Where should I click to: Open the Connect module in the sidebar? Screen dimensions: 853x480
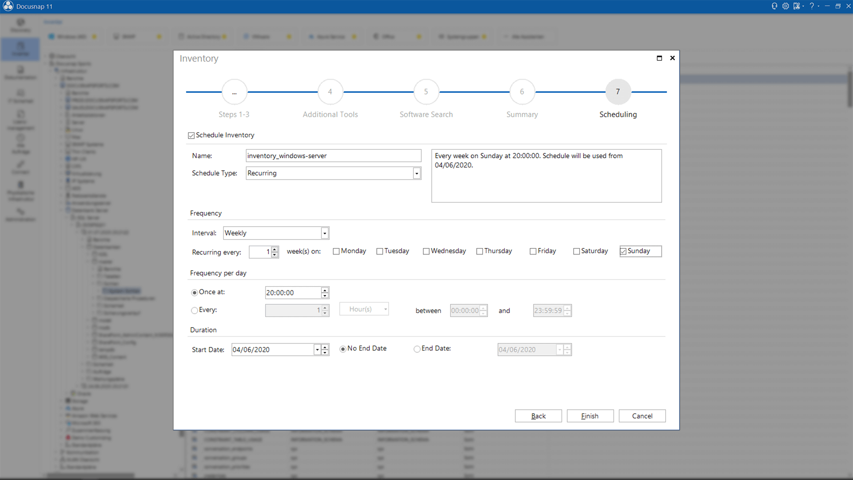click(x=20, y=167)
